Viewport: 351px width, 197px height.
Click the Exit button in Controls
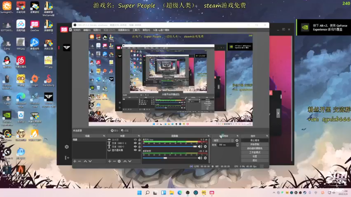point(255,160)
